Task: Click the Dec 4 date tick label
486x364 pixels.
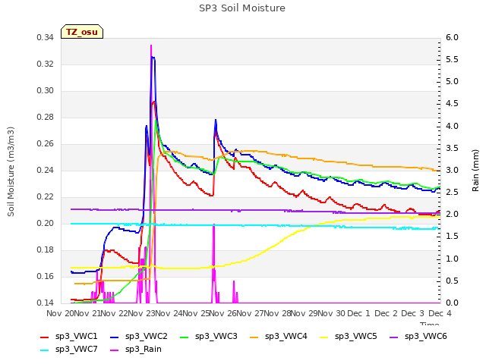Action: click(x=440, y=314)
